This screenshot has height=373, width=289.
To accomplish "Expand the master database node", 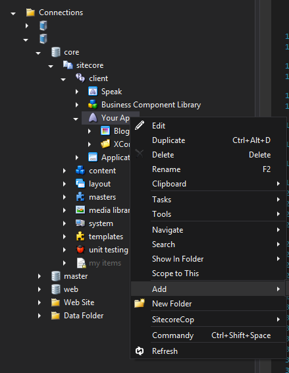I will tap(39, 276).
